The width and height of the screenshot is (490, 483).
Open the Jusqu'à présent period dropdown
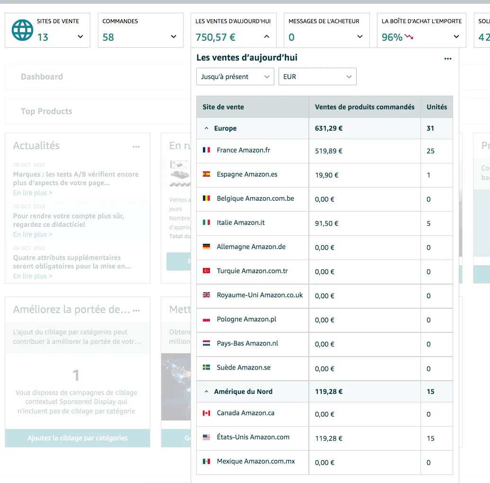235,77
